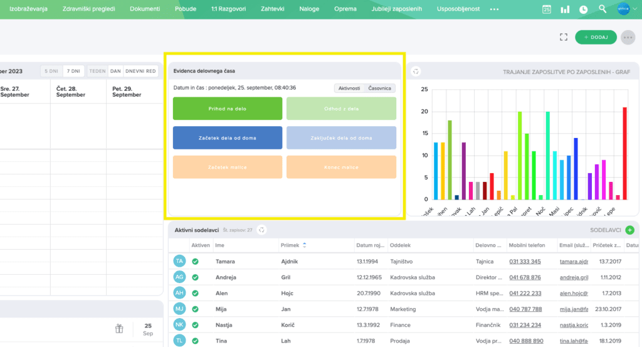Switch to the Časovnica tab
Screen dimensions: 642x347
(x=379, y=88)
